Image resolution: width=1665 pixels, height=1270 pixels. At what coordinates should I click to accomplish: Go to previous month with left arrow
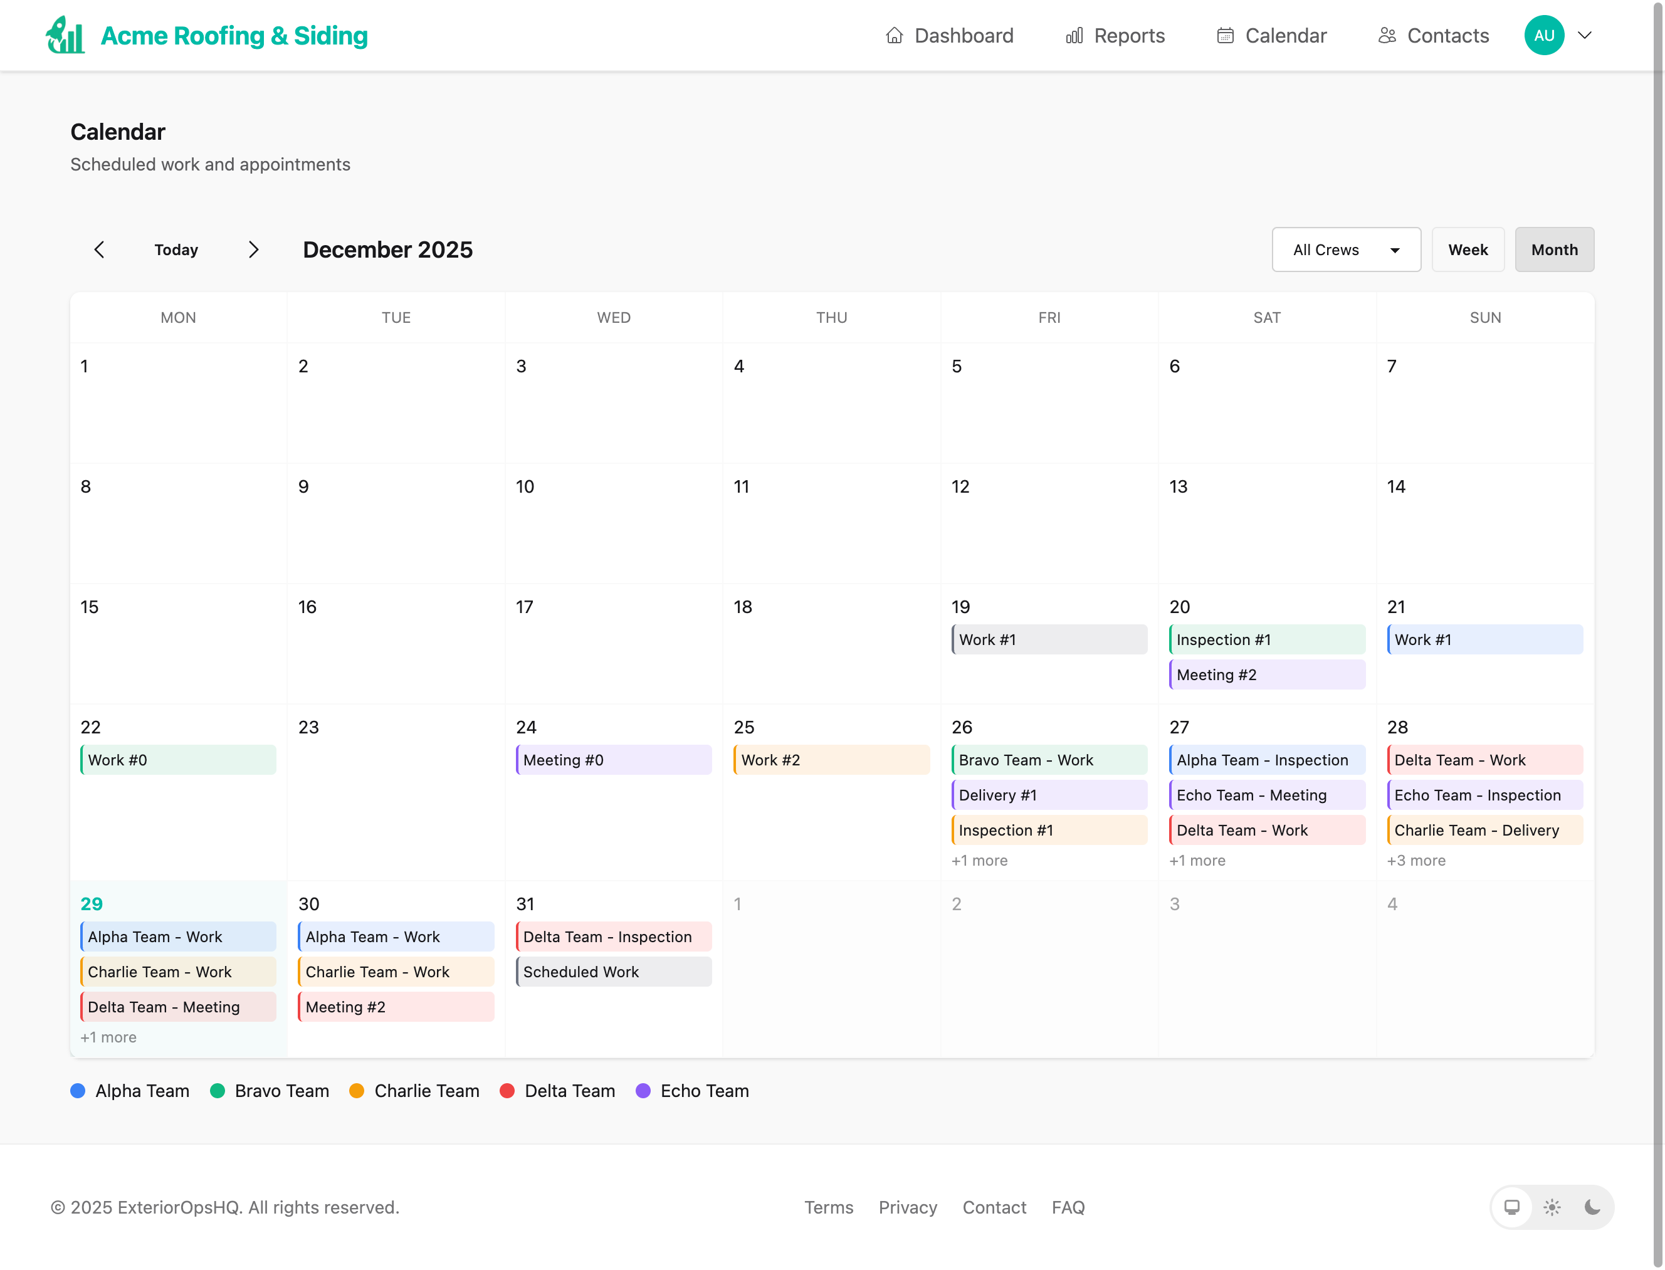[x=100, y=249]
